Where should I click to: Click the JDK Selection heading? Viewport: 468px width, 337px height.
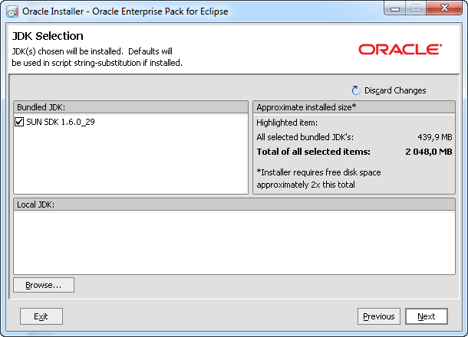[48, 36]
